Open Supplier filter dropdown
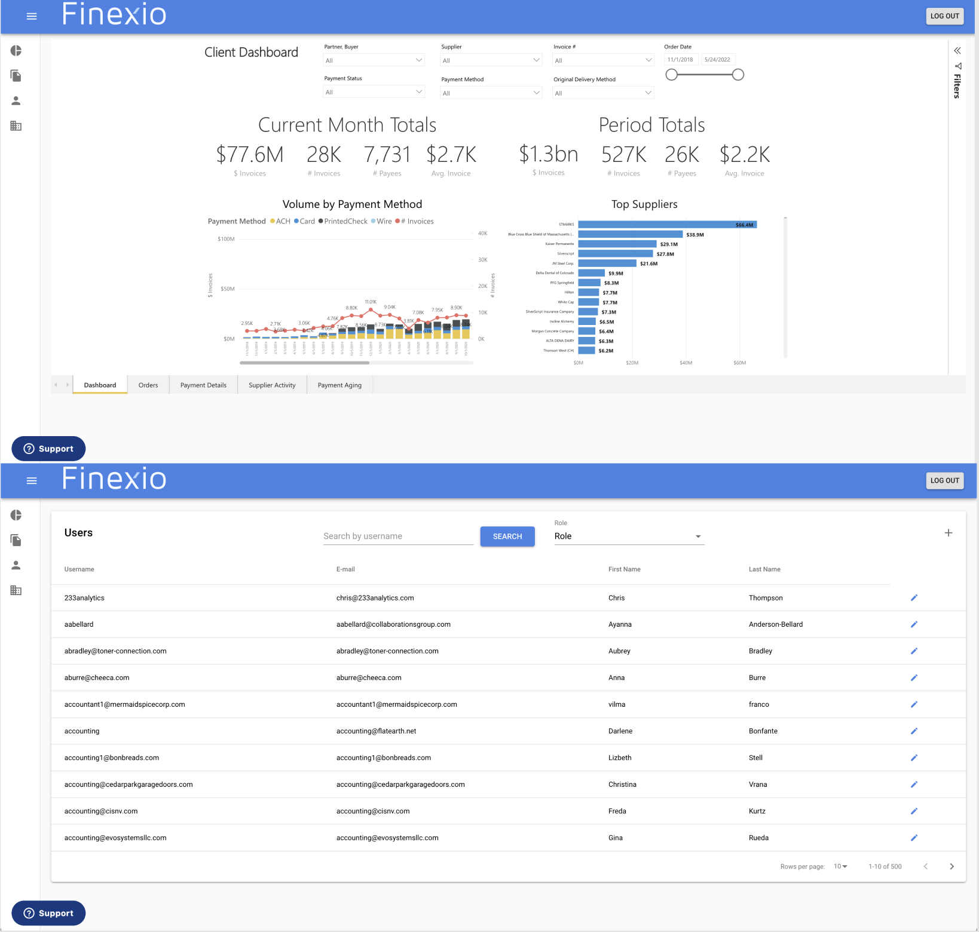 (x=491, y=60)
